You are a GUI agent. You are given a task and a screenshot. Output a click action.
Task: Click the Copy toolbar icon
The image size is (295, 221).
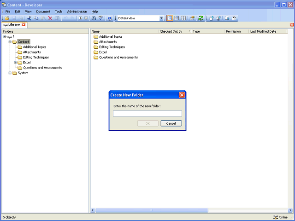(36, 18)
